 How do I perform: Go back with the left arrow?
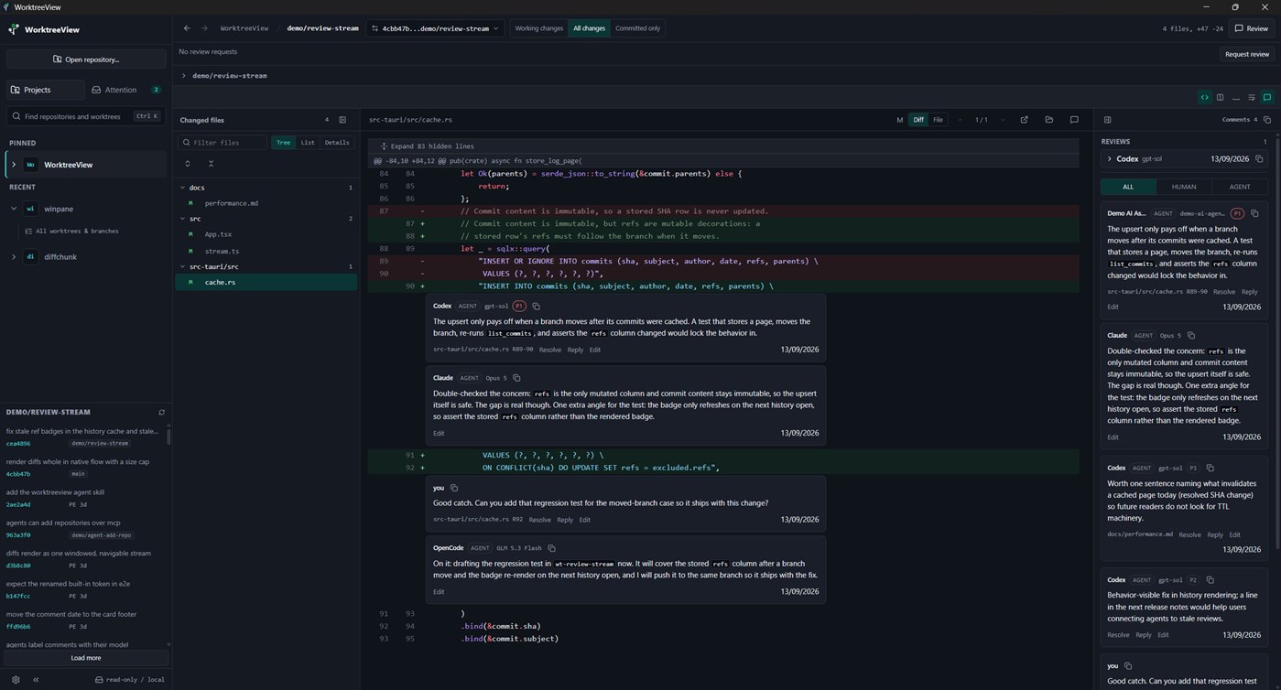tap(187, 28)
